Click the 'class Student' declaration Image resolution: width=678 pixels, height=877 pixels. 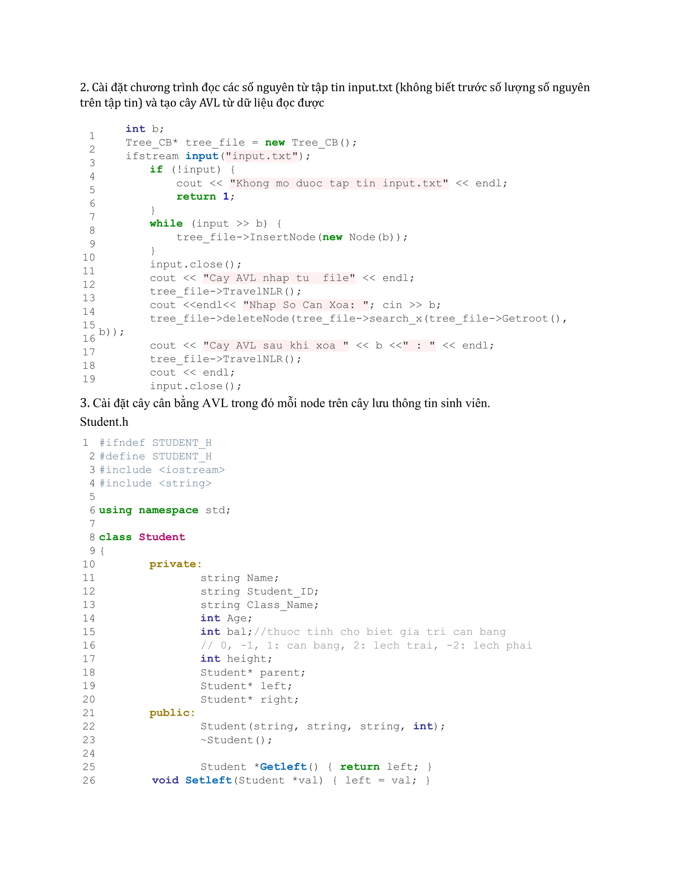coord(142,537)
